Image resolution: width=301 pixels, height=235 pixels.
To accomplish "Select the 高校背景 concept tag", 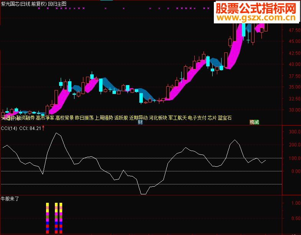I will tap(64, 118).
